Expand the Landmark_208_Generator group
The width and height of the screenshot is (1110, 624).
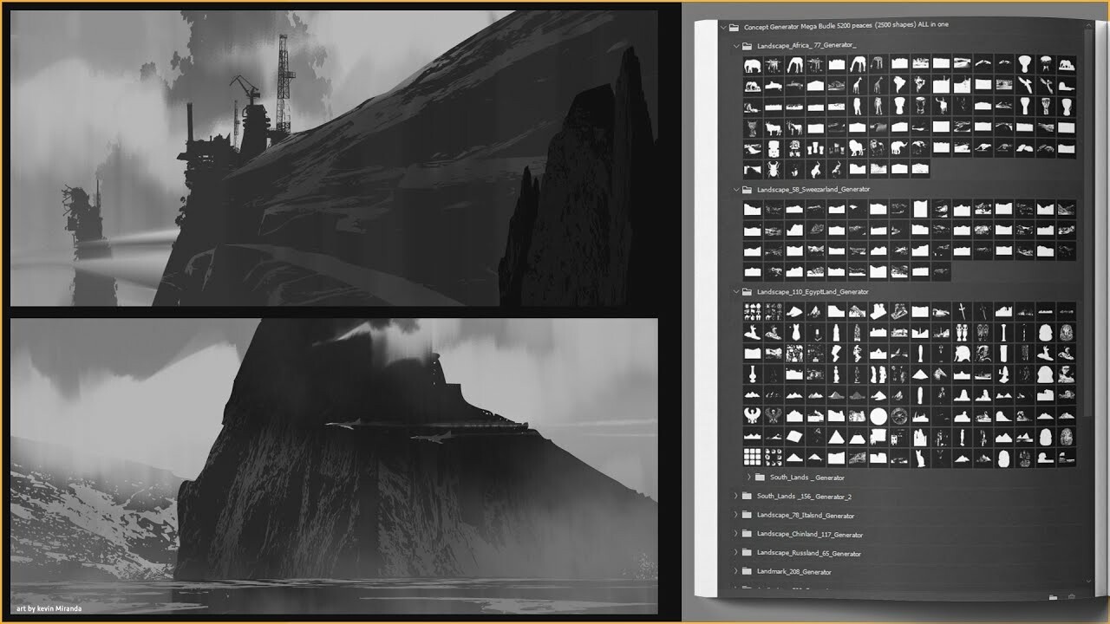point(736,571)
